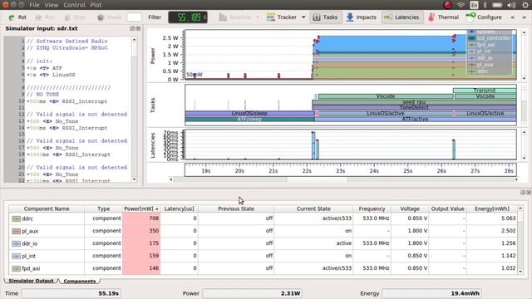Screen dimensions: 532x299
Task: Click the pl_aux component color icon
Action: [16, 231]
